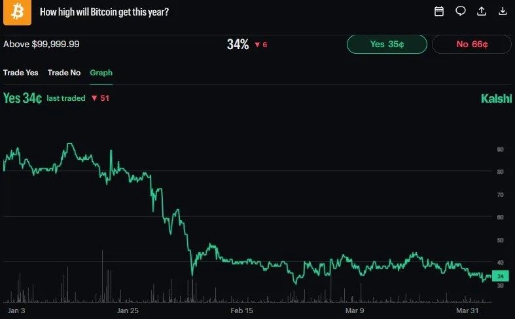
Task: Select the Graph tab
Action: point(101,73)
